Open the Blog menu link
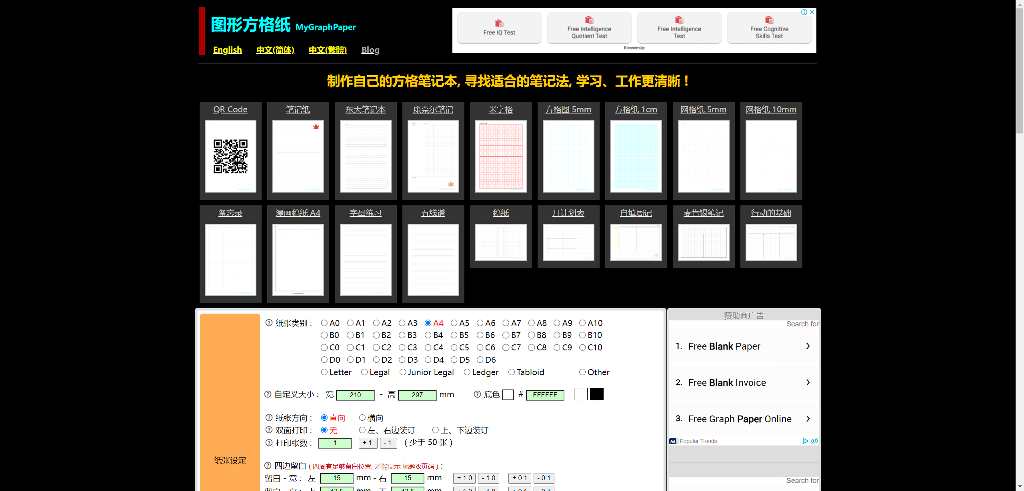Image resolution: width=1024 pixels, height=491 pixels. [x=370, y=50]
